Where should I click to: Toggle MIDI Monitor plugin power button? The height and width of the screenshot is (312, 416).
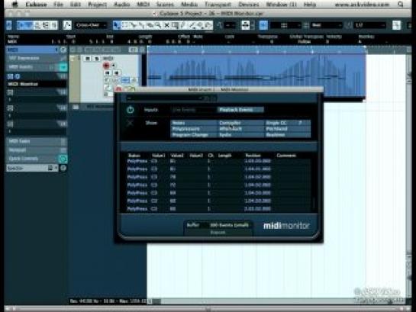click(131, 110)
